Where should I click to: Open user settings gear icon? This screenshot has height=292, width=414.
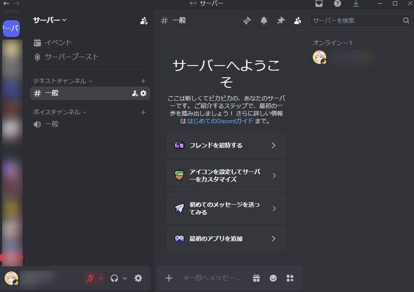tap(138, 278)
